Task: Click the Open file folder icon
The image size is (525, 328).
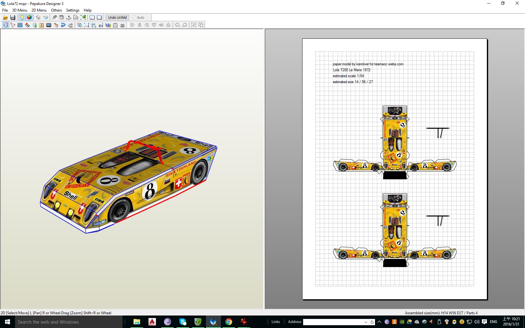Action: [x=5, y=17]
